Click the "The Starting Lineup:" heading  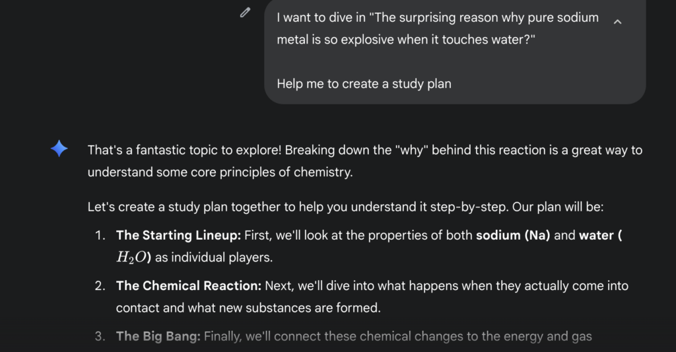(x=179, y=236)
